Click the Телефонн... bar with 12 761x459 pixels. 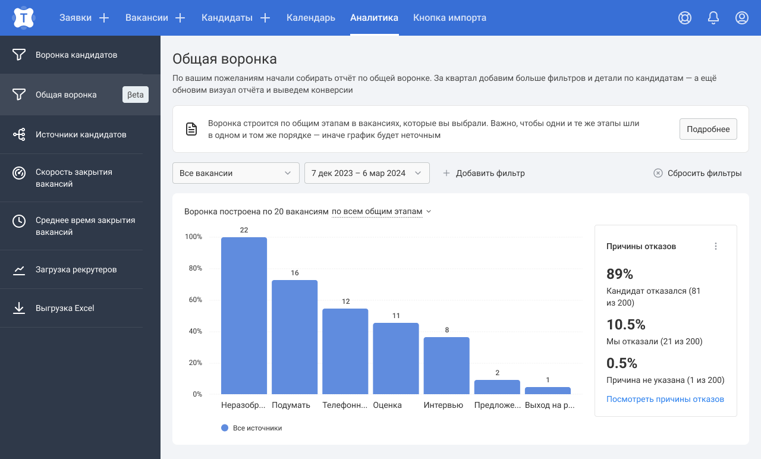tap(345, 351)
